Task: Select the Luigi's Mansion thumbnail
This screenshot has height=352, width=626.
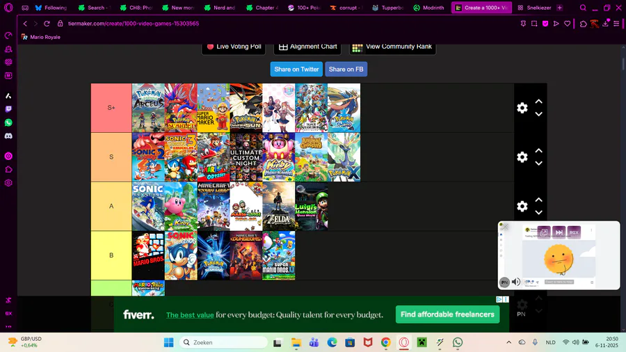Action: click(x=312, y=207)
